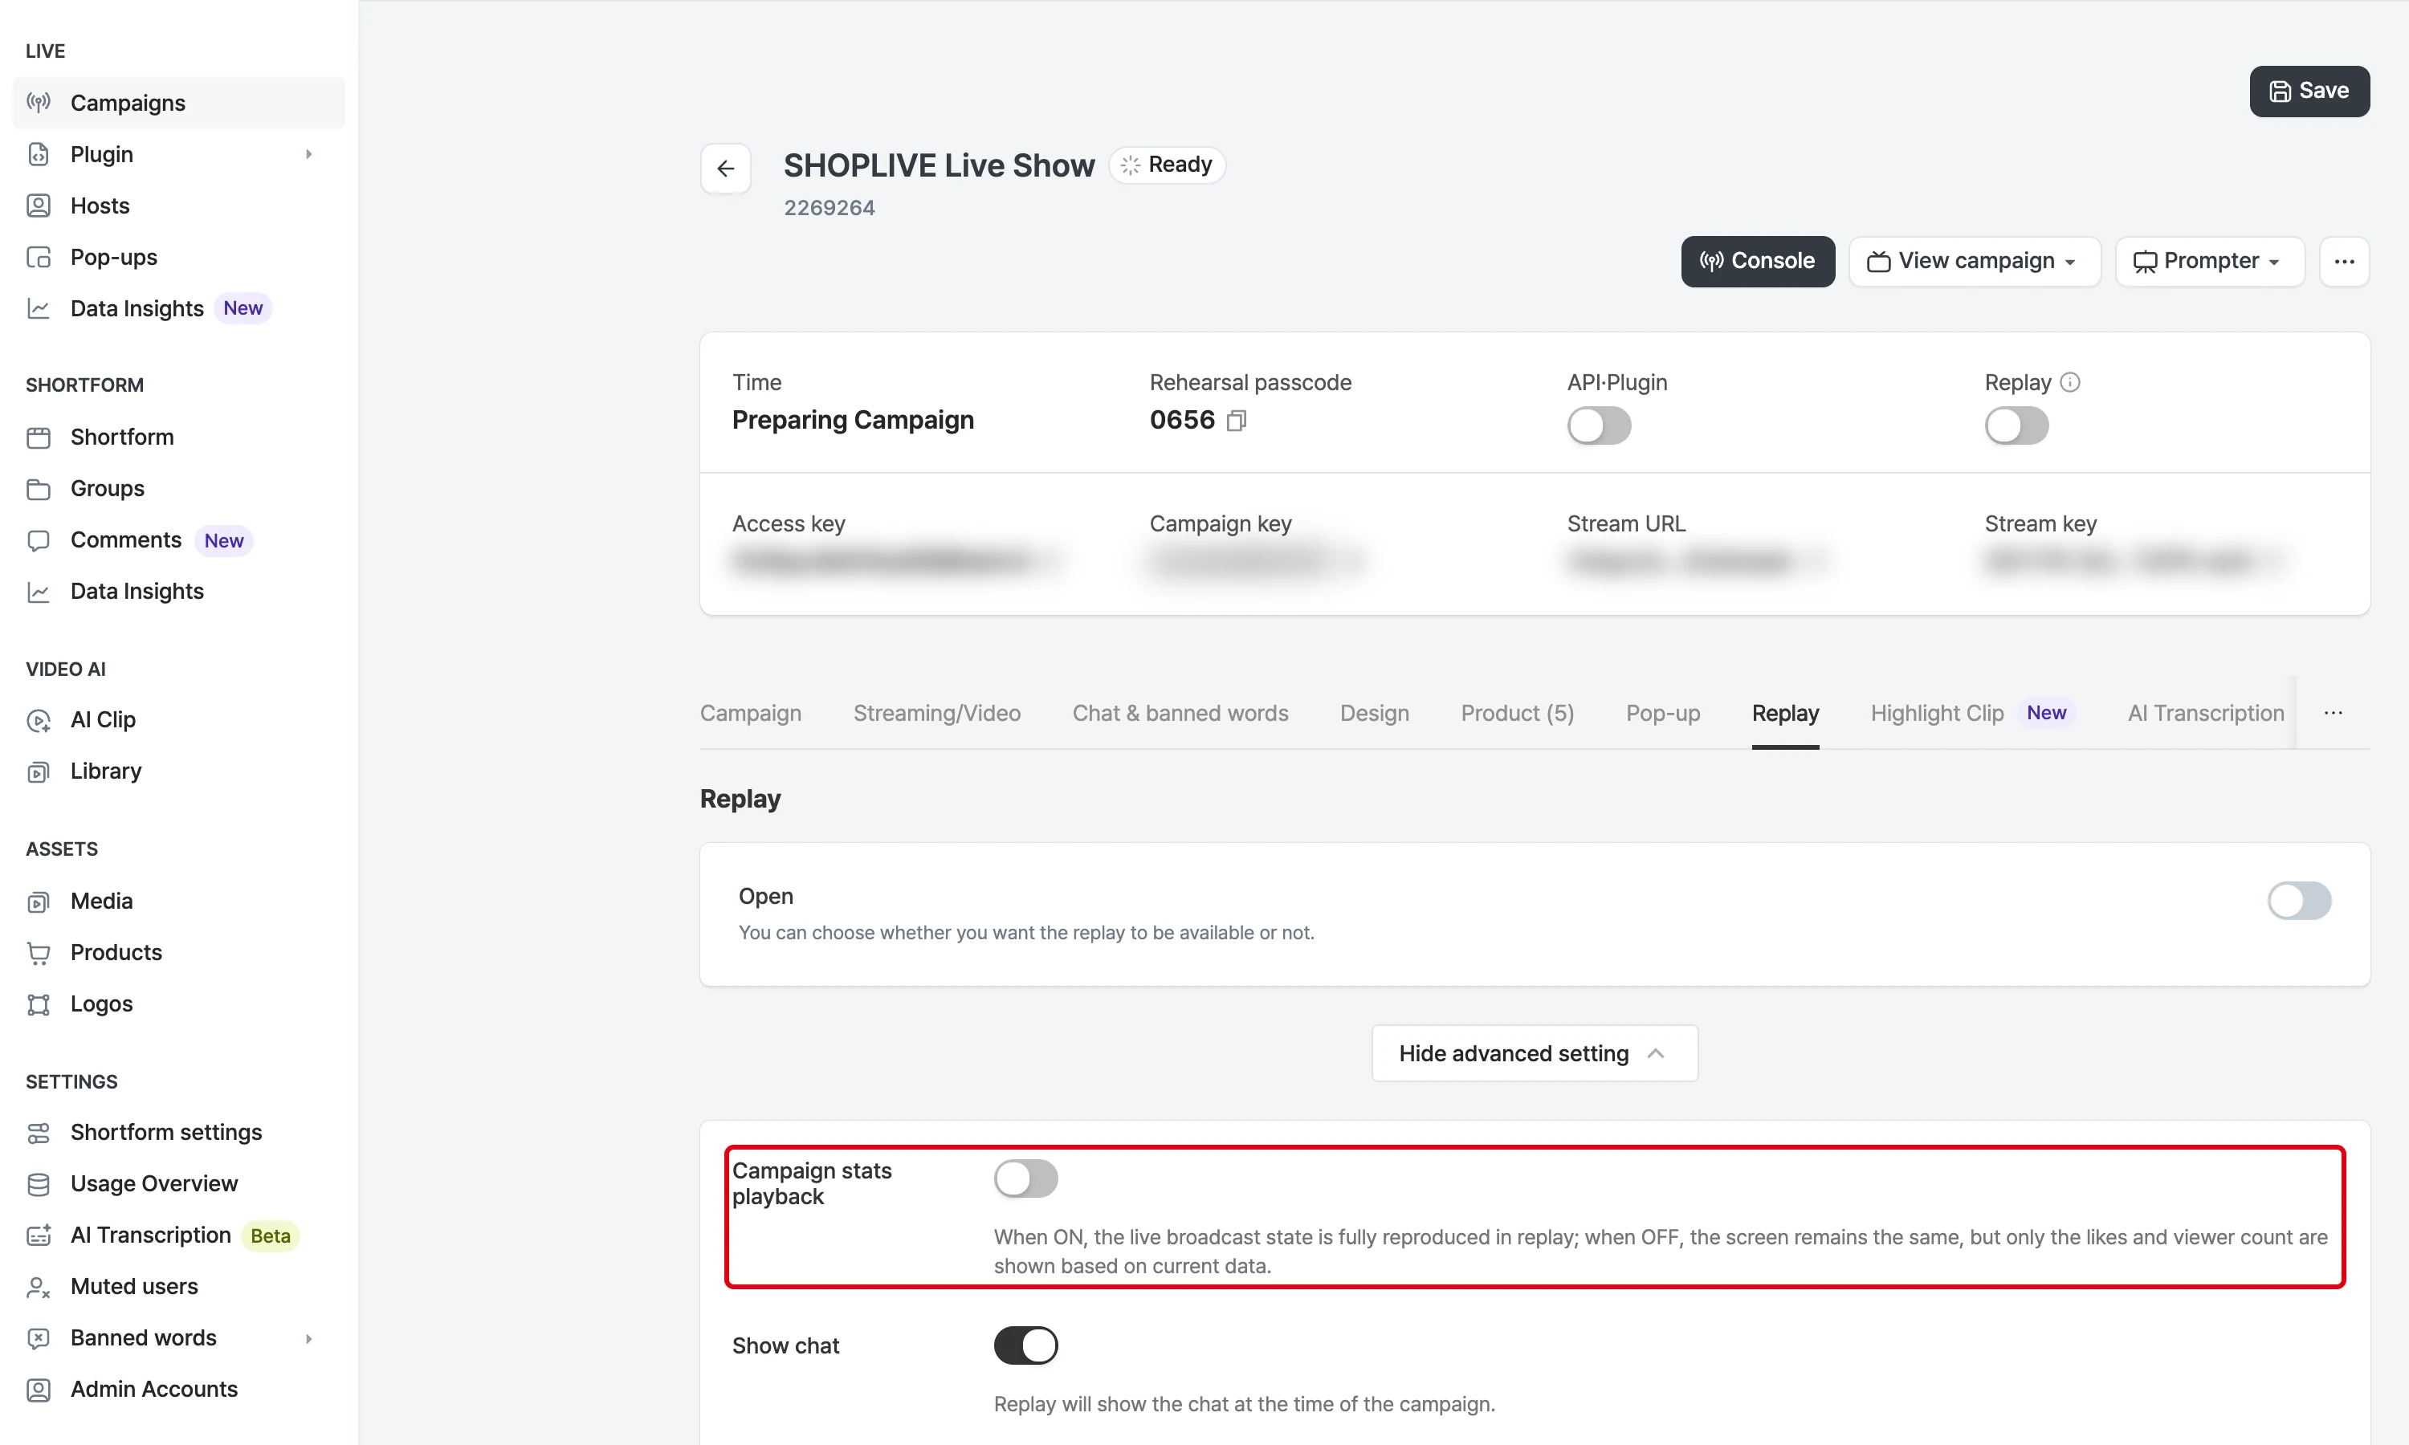Click the Shortform calendar icon

point(38,438)
